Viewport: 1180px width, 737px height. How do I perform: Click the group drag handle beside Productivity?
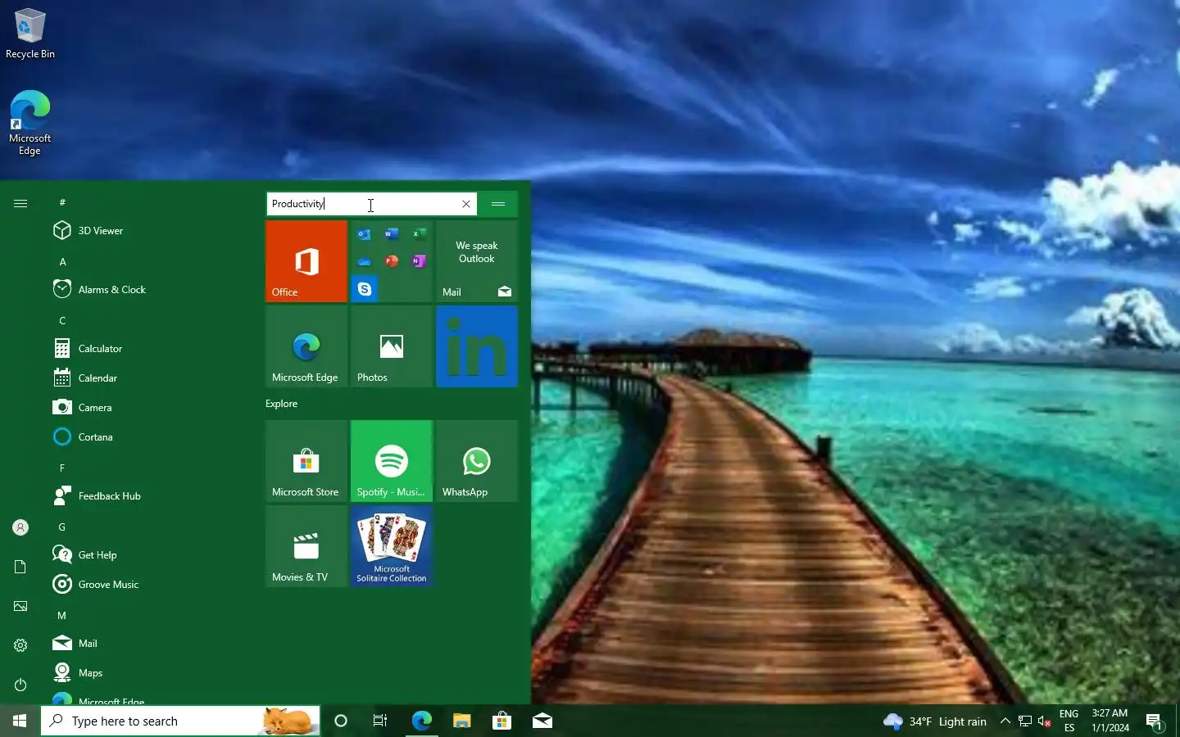tap(498, 204)
